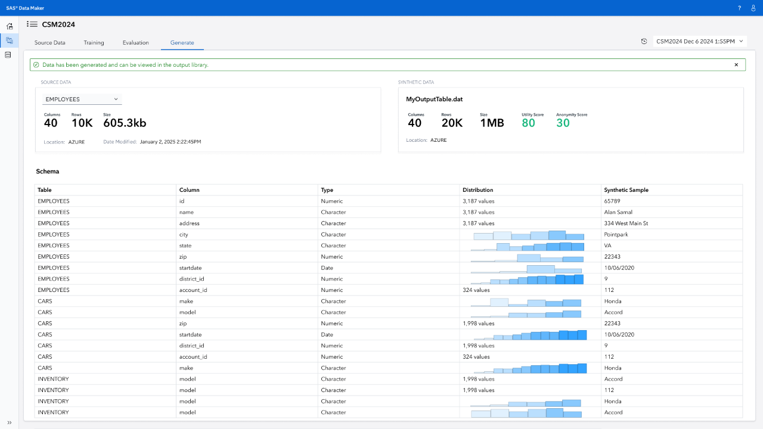Click the history clock icon
763x429 pixels.
tap(644, 41)
